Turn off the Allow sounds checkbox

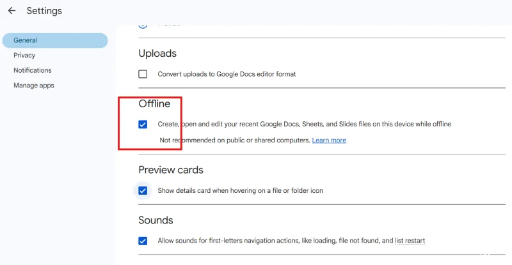click(x=143, y=241)
